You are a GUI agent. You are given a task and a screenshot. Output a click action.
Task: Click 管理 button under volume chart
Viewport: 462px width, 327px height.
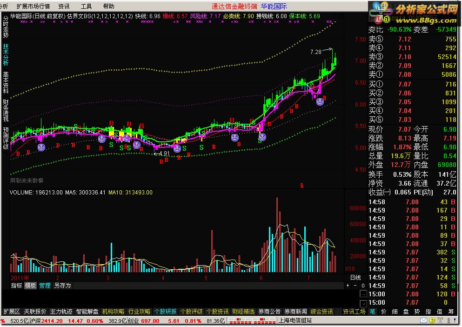[x=45, y=286]
